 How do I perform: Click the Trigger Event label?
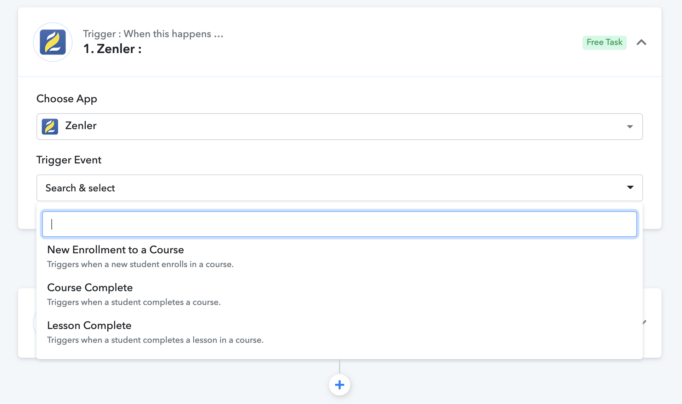tap(69, 160)
